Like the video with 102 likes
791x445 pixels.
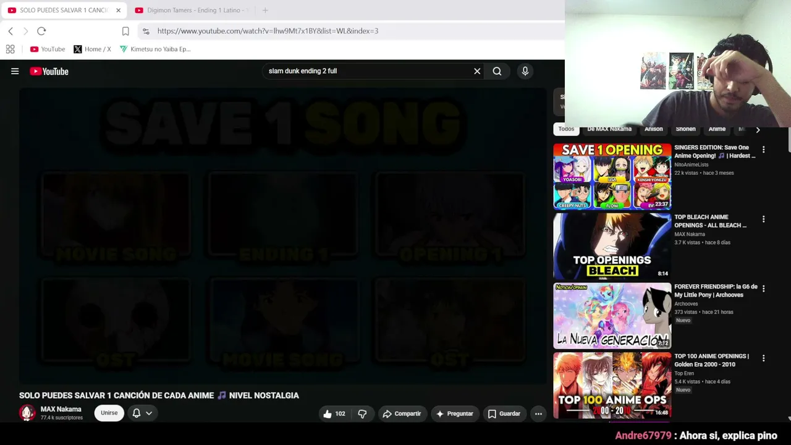[334, 413]
